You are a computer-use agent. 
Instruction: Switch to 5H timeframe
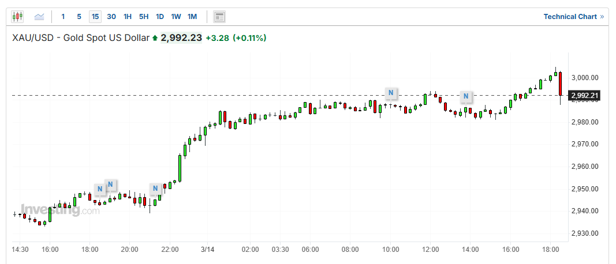point(143,17)
